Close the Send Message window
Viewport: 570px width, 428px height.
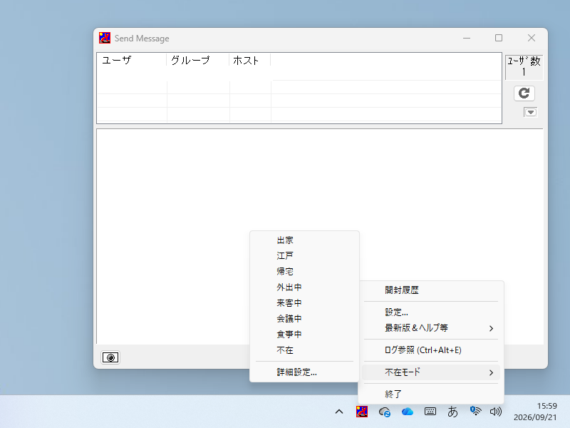tap(532, 38)
